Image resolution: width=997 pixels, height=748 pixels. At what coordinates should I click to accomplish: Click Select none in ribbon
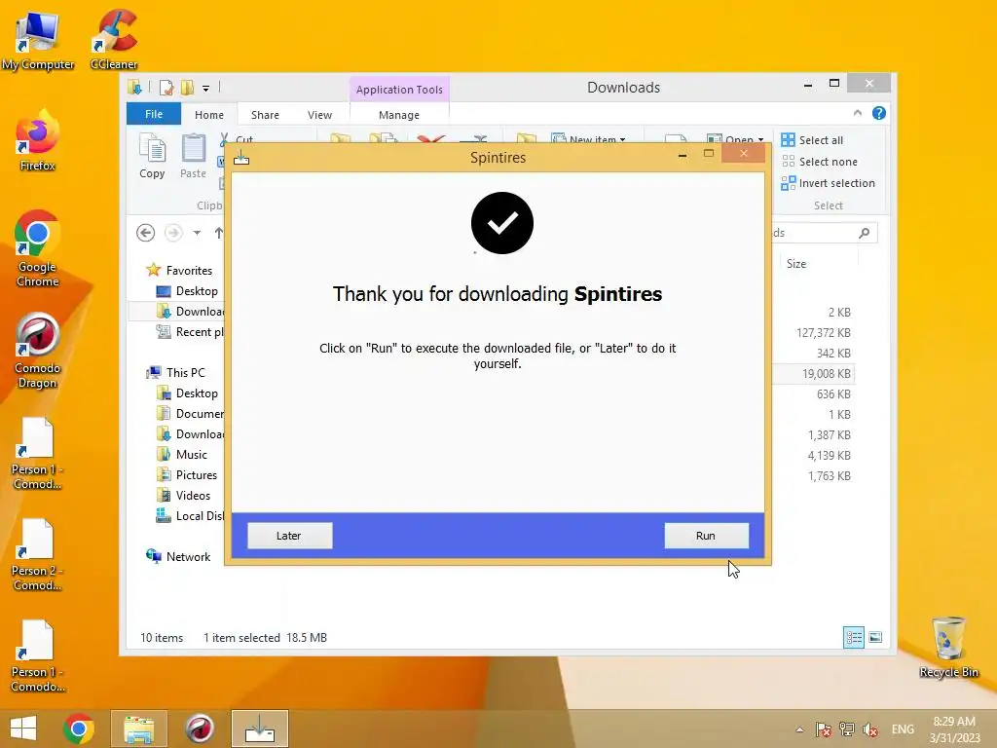pos(819,162)
